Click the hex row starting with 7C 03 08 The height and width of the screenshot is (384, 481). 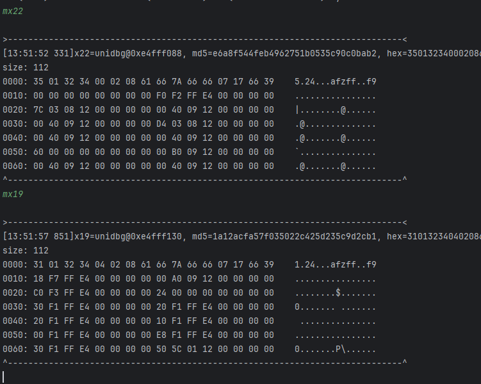[x=152, y=110]
